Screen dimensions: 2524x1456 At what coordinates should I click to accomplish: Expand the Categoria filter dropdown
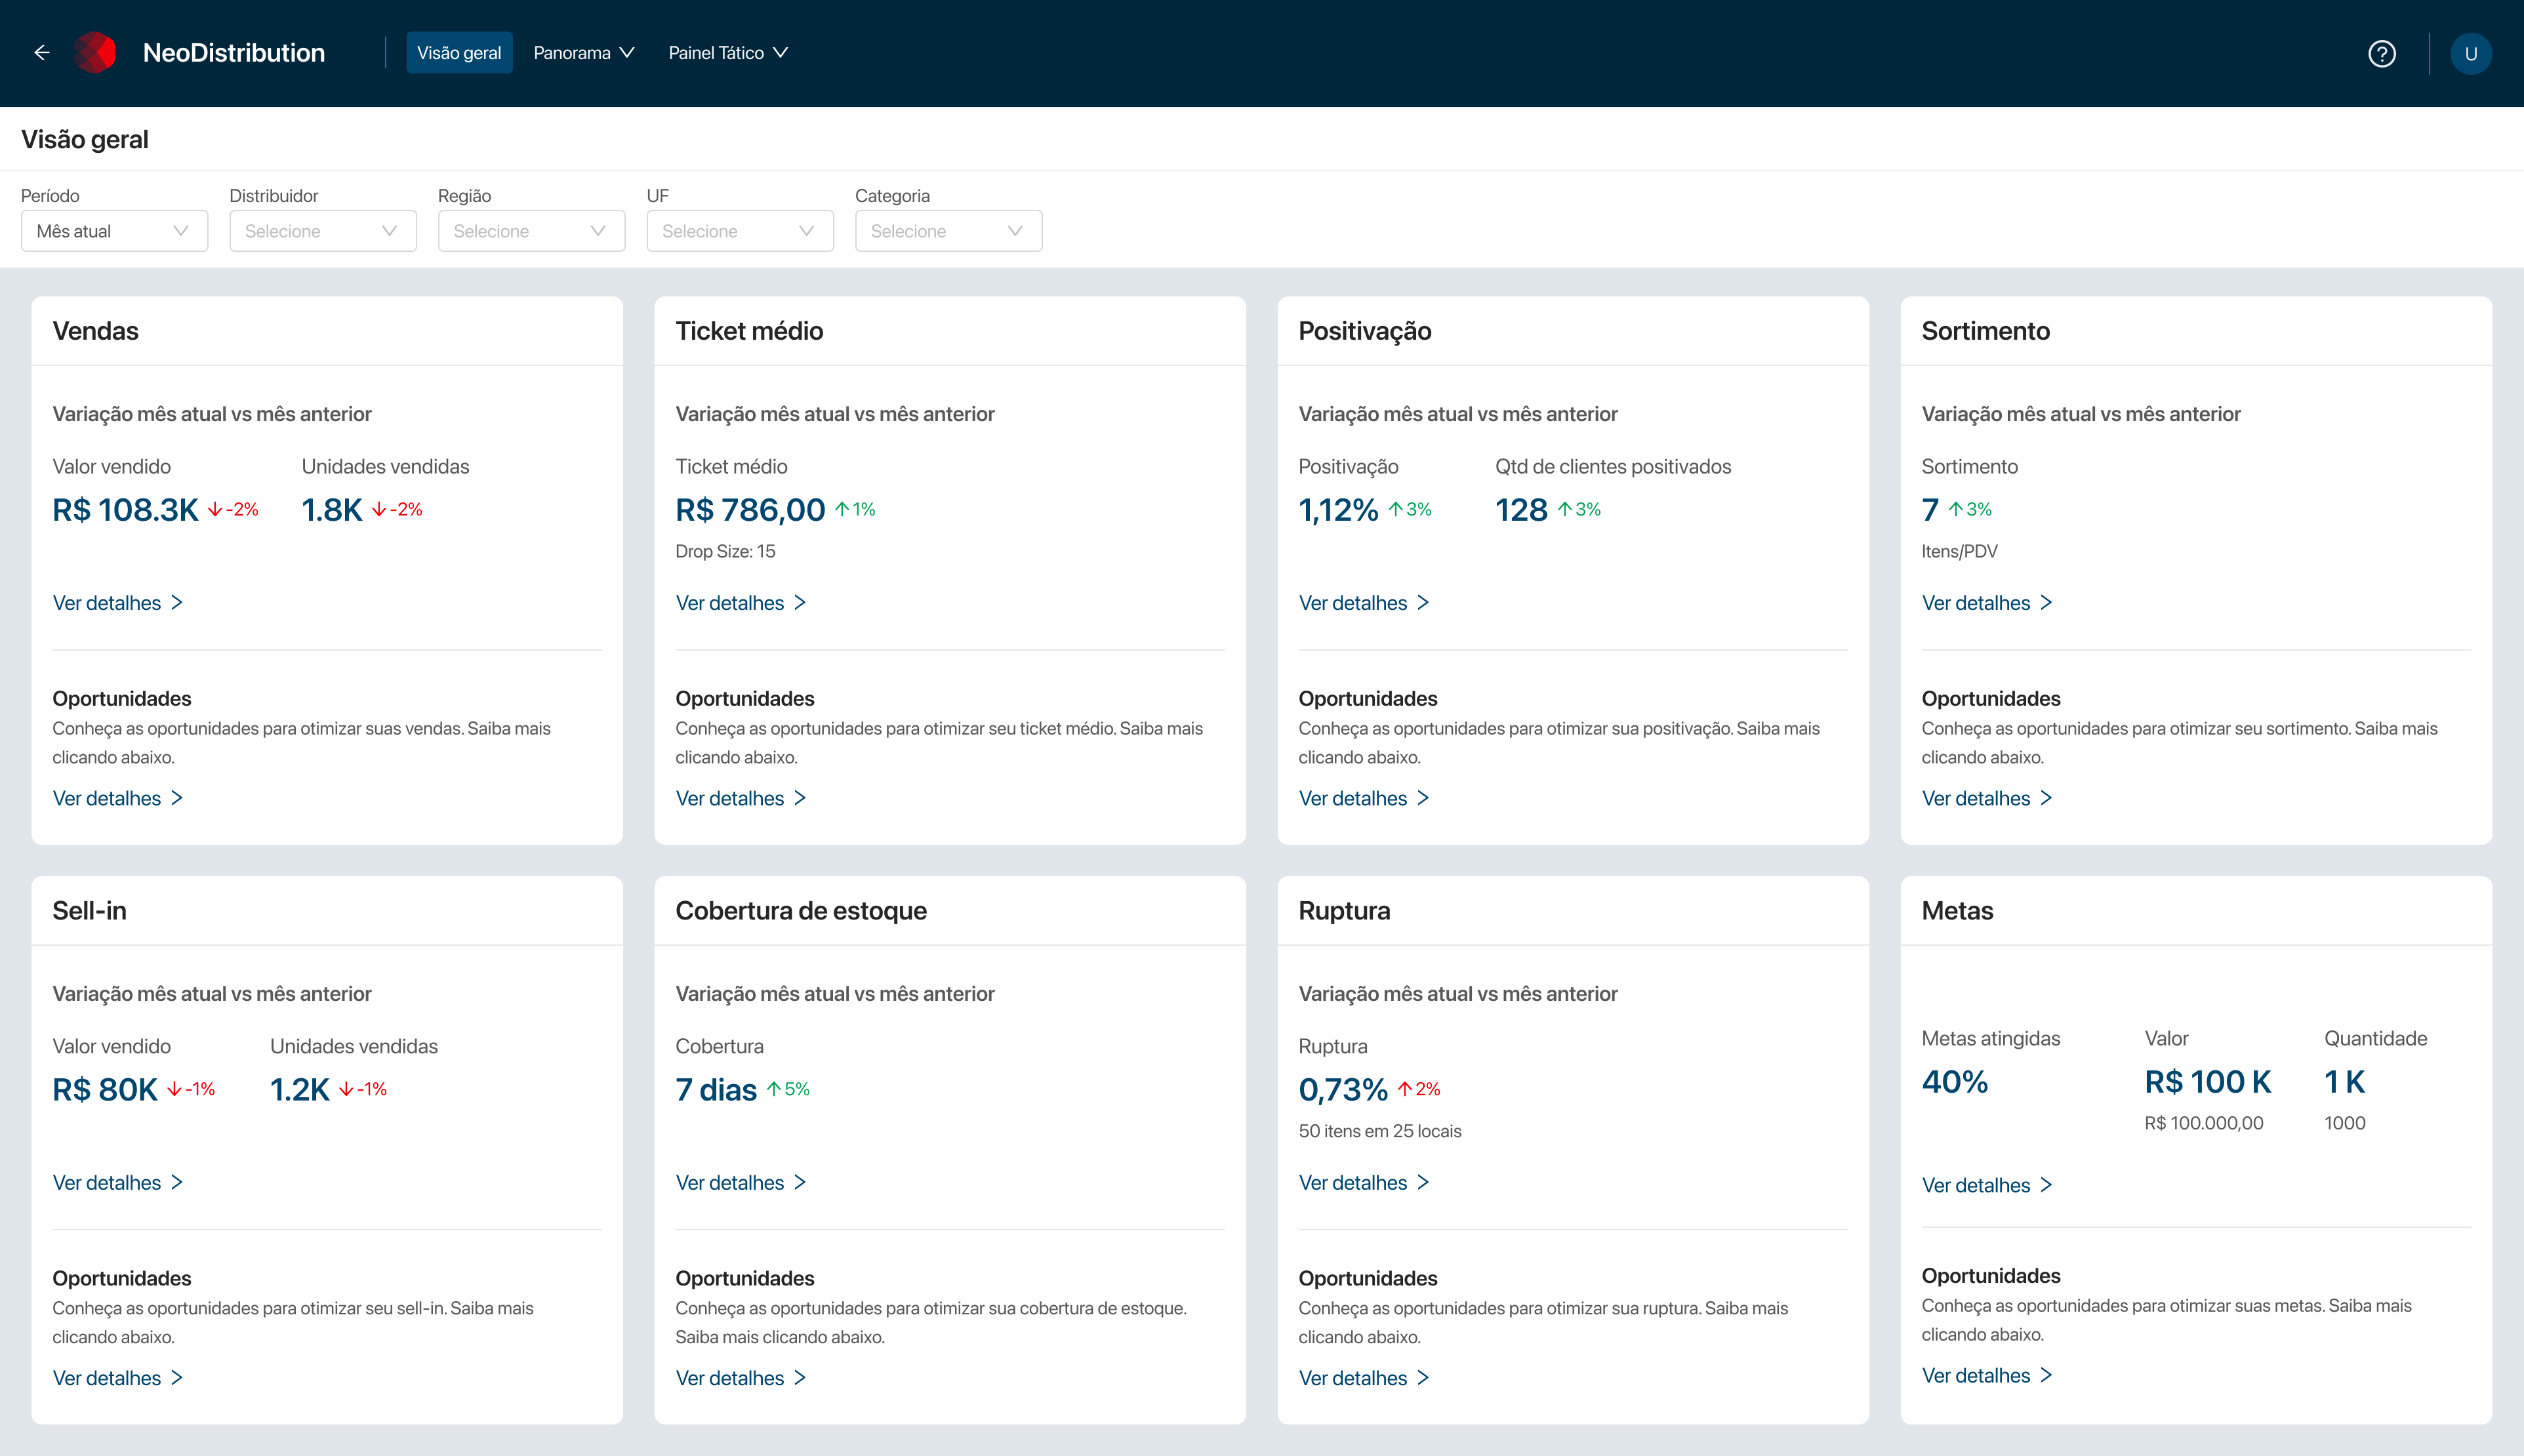(947, 231)
